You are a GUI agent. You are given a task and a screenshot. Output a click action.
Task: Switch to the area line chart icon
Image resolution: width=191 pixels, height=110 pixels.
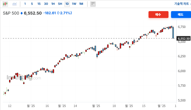15,4
